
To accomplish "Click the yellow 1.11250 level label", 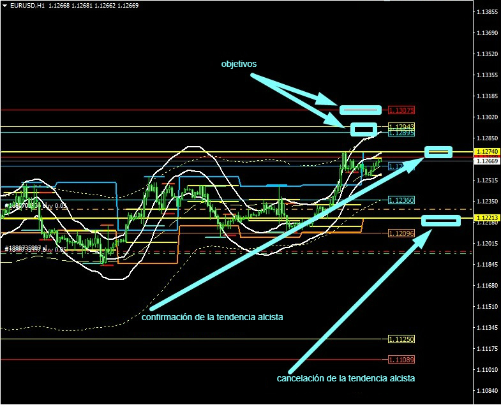I will (401, 339).
